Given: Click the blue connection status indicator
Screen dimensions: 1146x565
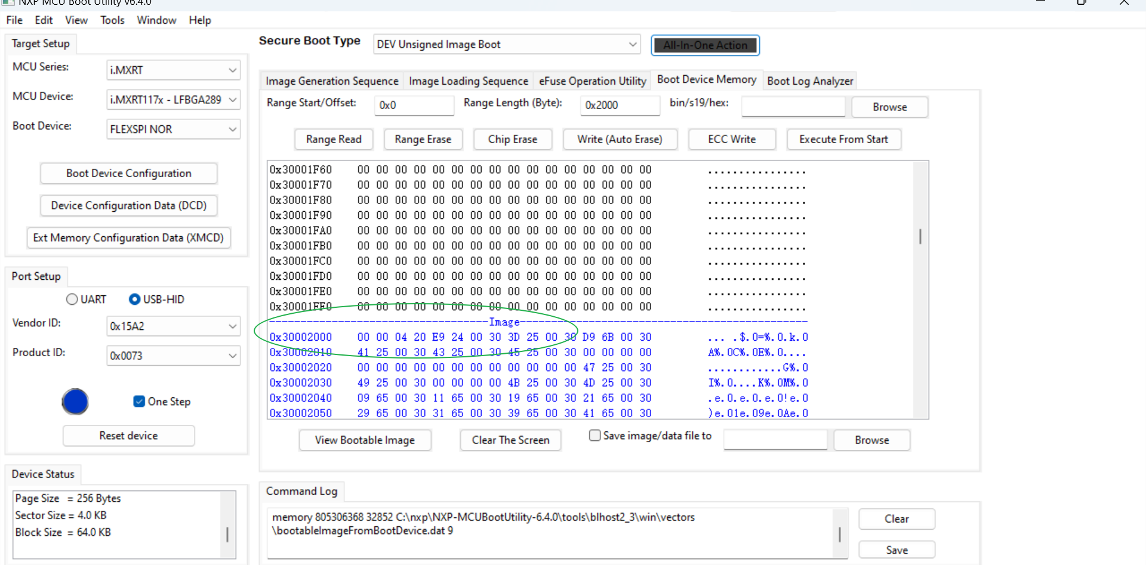Looking at the screenshot, I should (x=75, y=402).
